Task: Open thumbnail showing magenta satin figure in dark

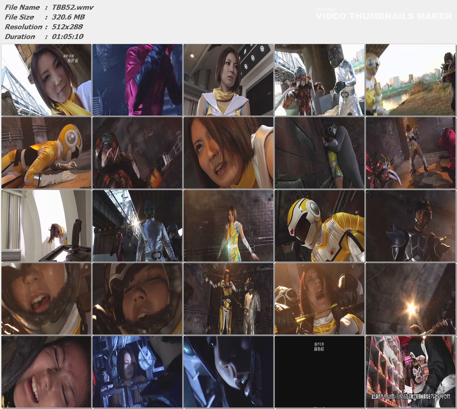Action: coord(137,80)
